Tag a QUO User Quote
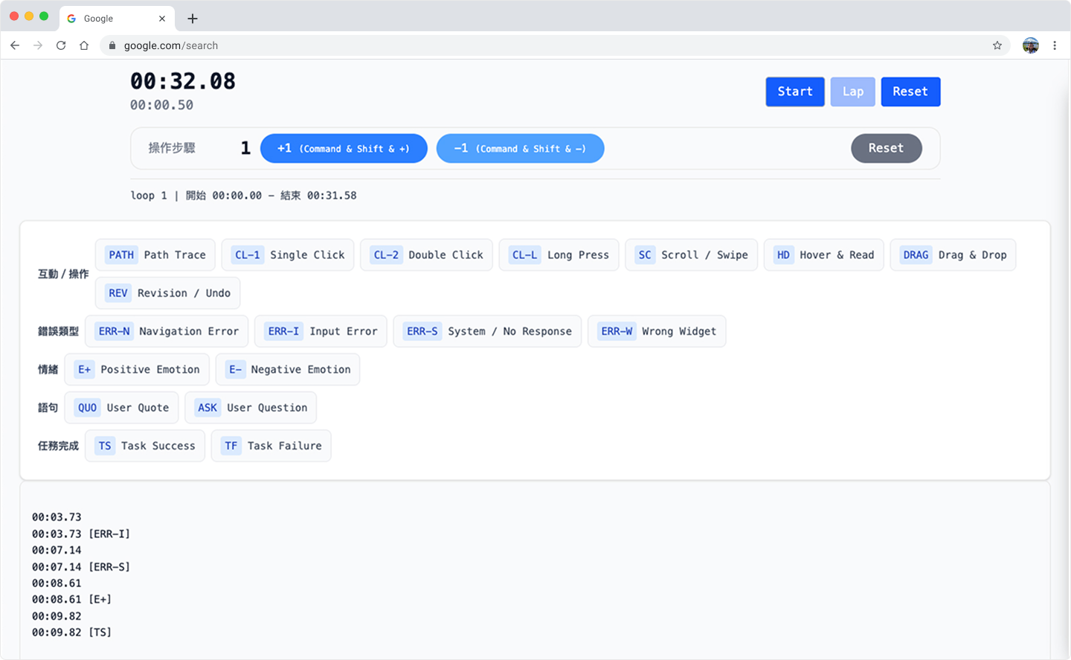 point(121,407)
